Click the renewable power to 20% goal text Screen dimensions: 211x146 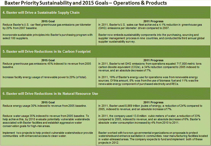[45, 77]
